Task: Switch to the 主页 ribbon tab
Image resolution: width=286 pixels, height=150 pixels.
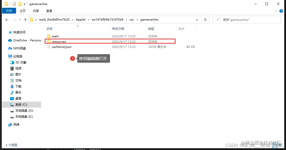Action: [x=23, y=11]
